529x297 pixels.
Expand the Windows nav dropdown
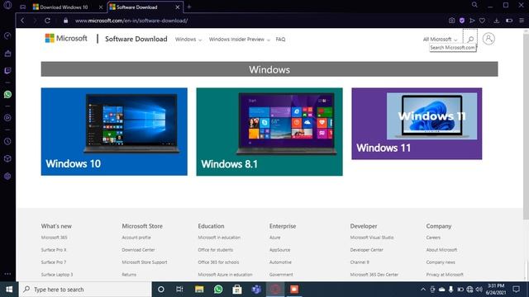[x=188, y=40]
